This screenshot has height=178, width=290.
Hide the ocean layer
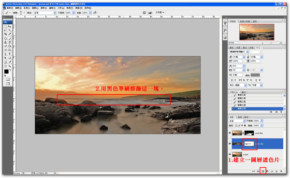click(230, 154)
